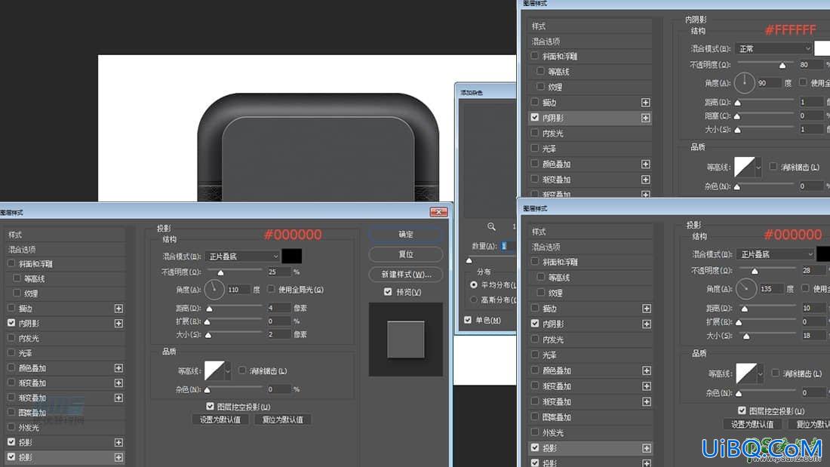Click 复位为默认值 in left Drop Shadow dialog
The width and height of the screenshot is (830, 467).
[283, 419]
